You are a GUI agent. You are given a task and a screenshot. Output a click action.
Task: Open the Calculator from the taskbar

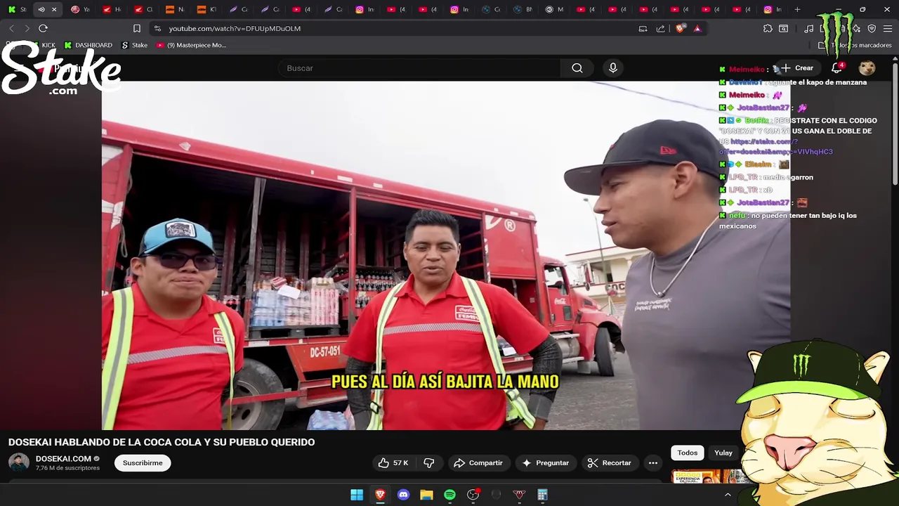542,495
